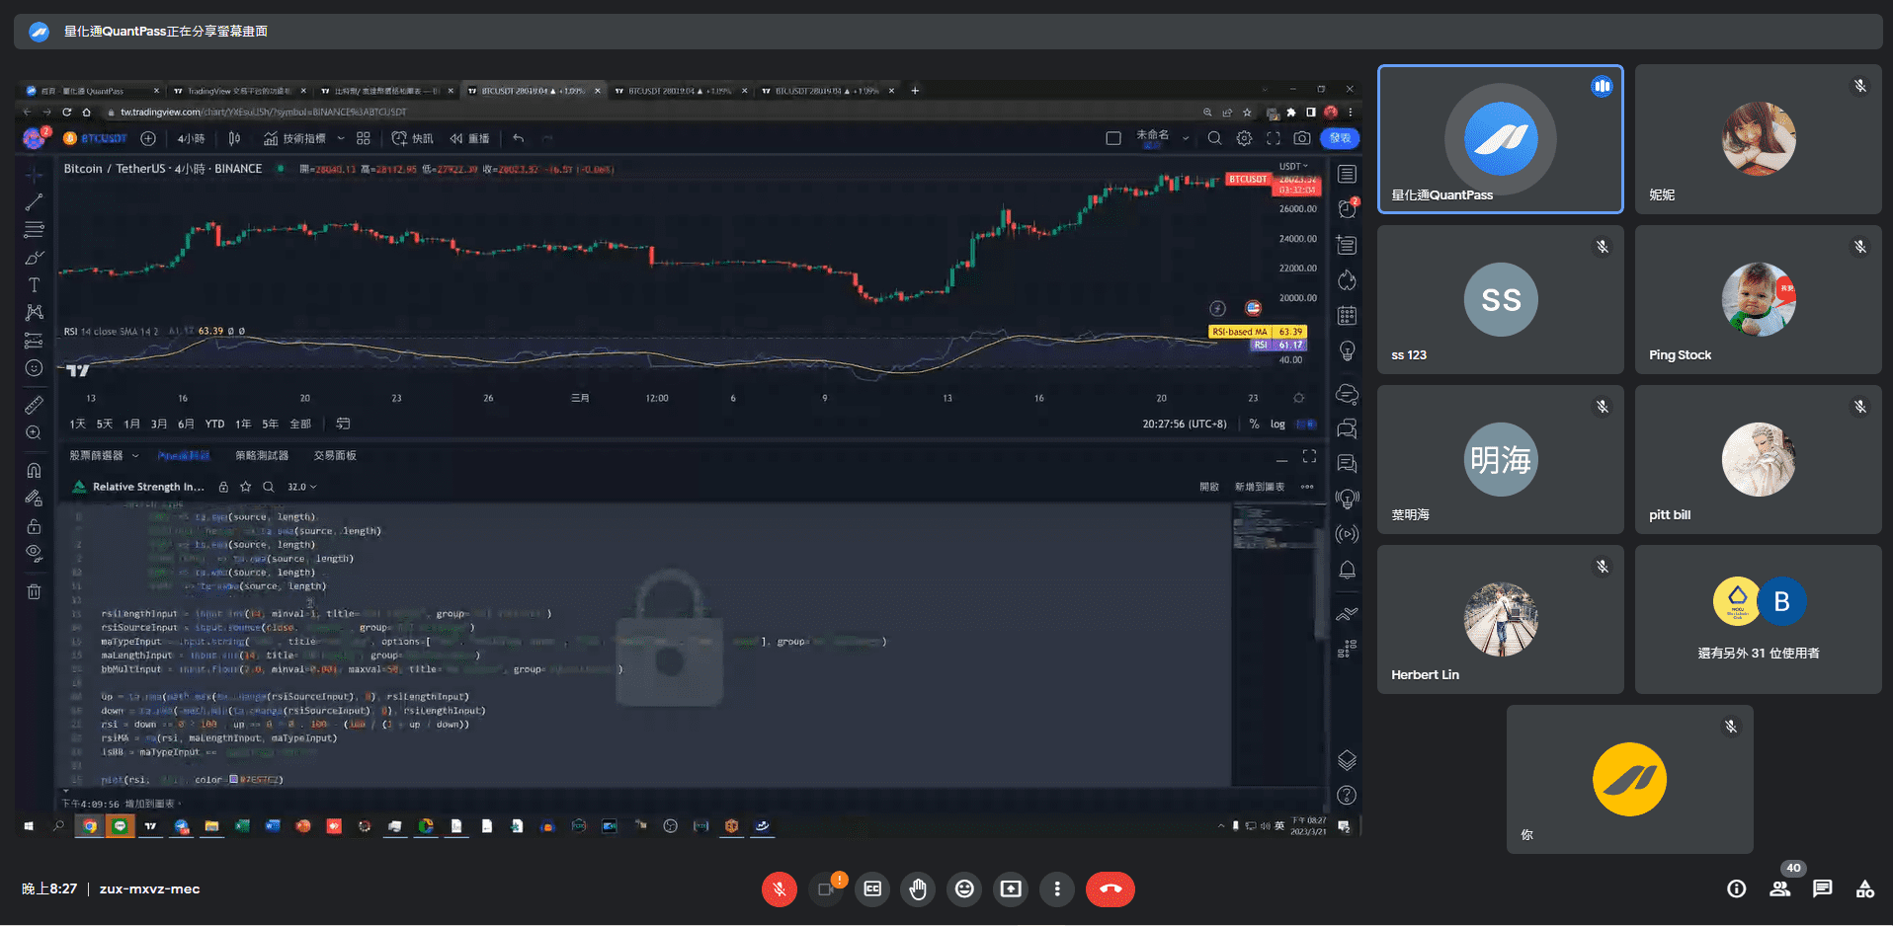Image resolution: width=1893 pixels, height=926 pixels.
Task: Select the text annotation tool
Action: [34, 285]
